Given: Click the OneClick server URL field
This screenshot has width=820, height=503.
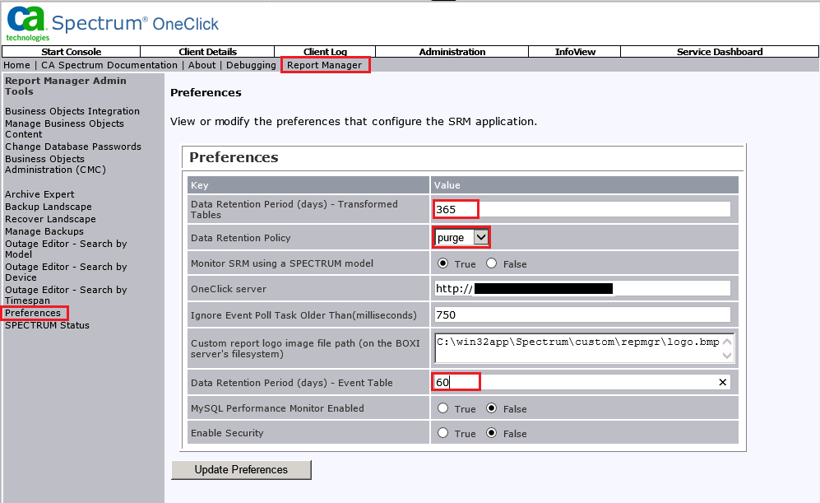Looking at the screenshot, I should click(582, 288).
